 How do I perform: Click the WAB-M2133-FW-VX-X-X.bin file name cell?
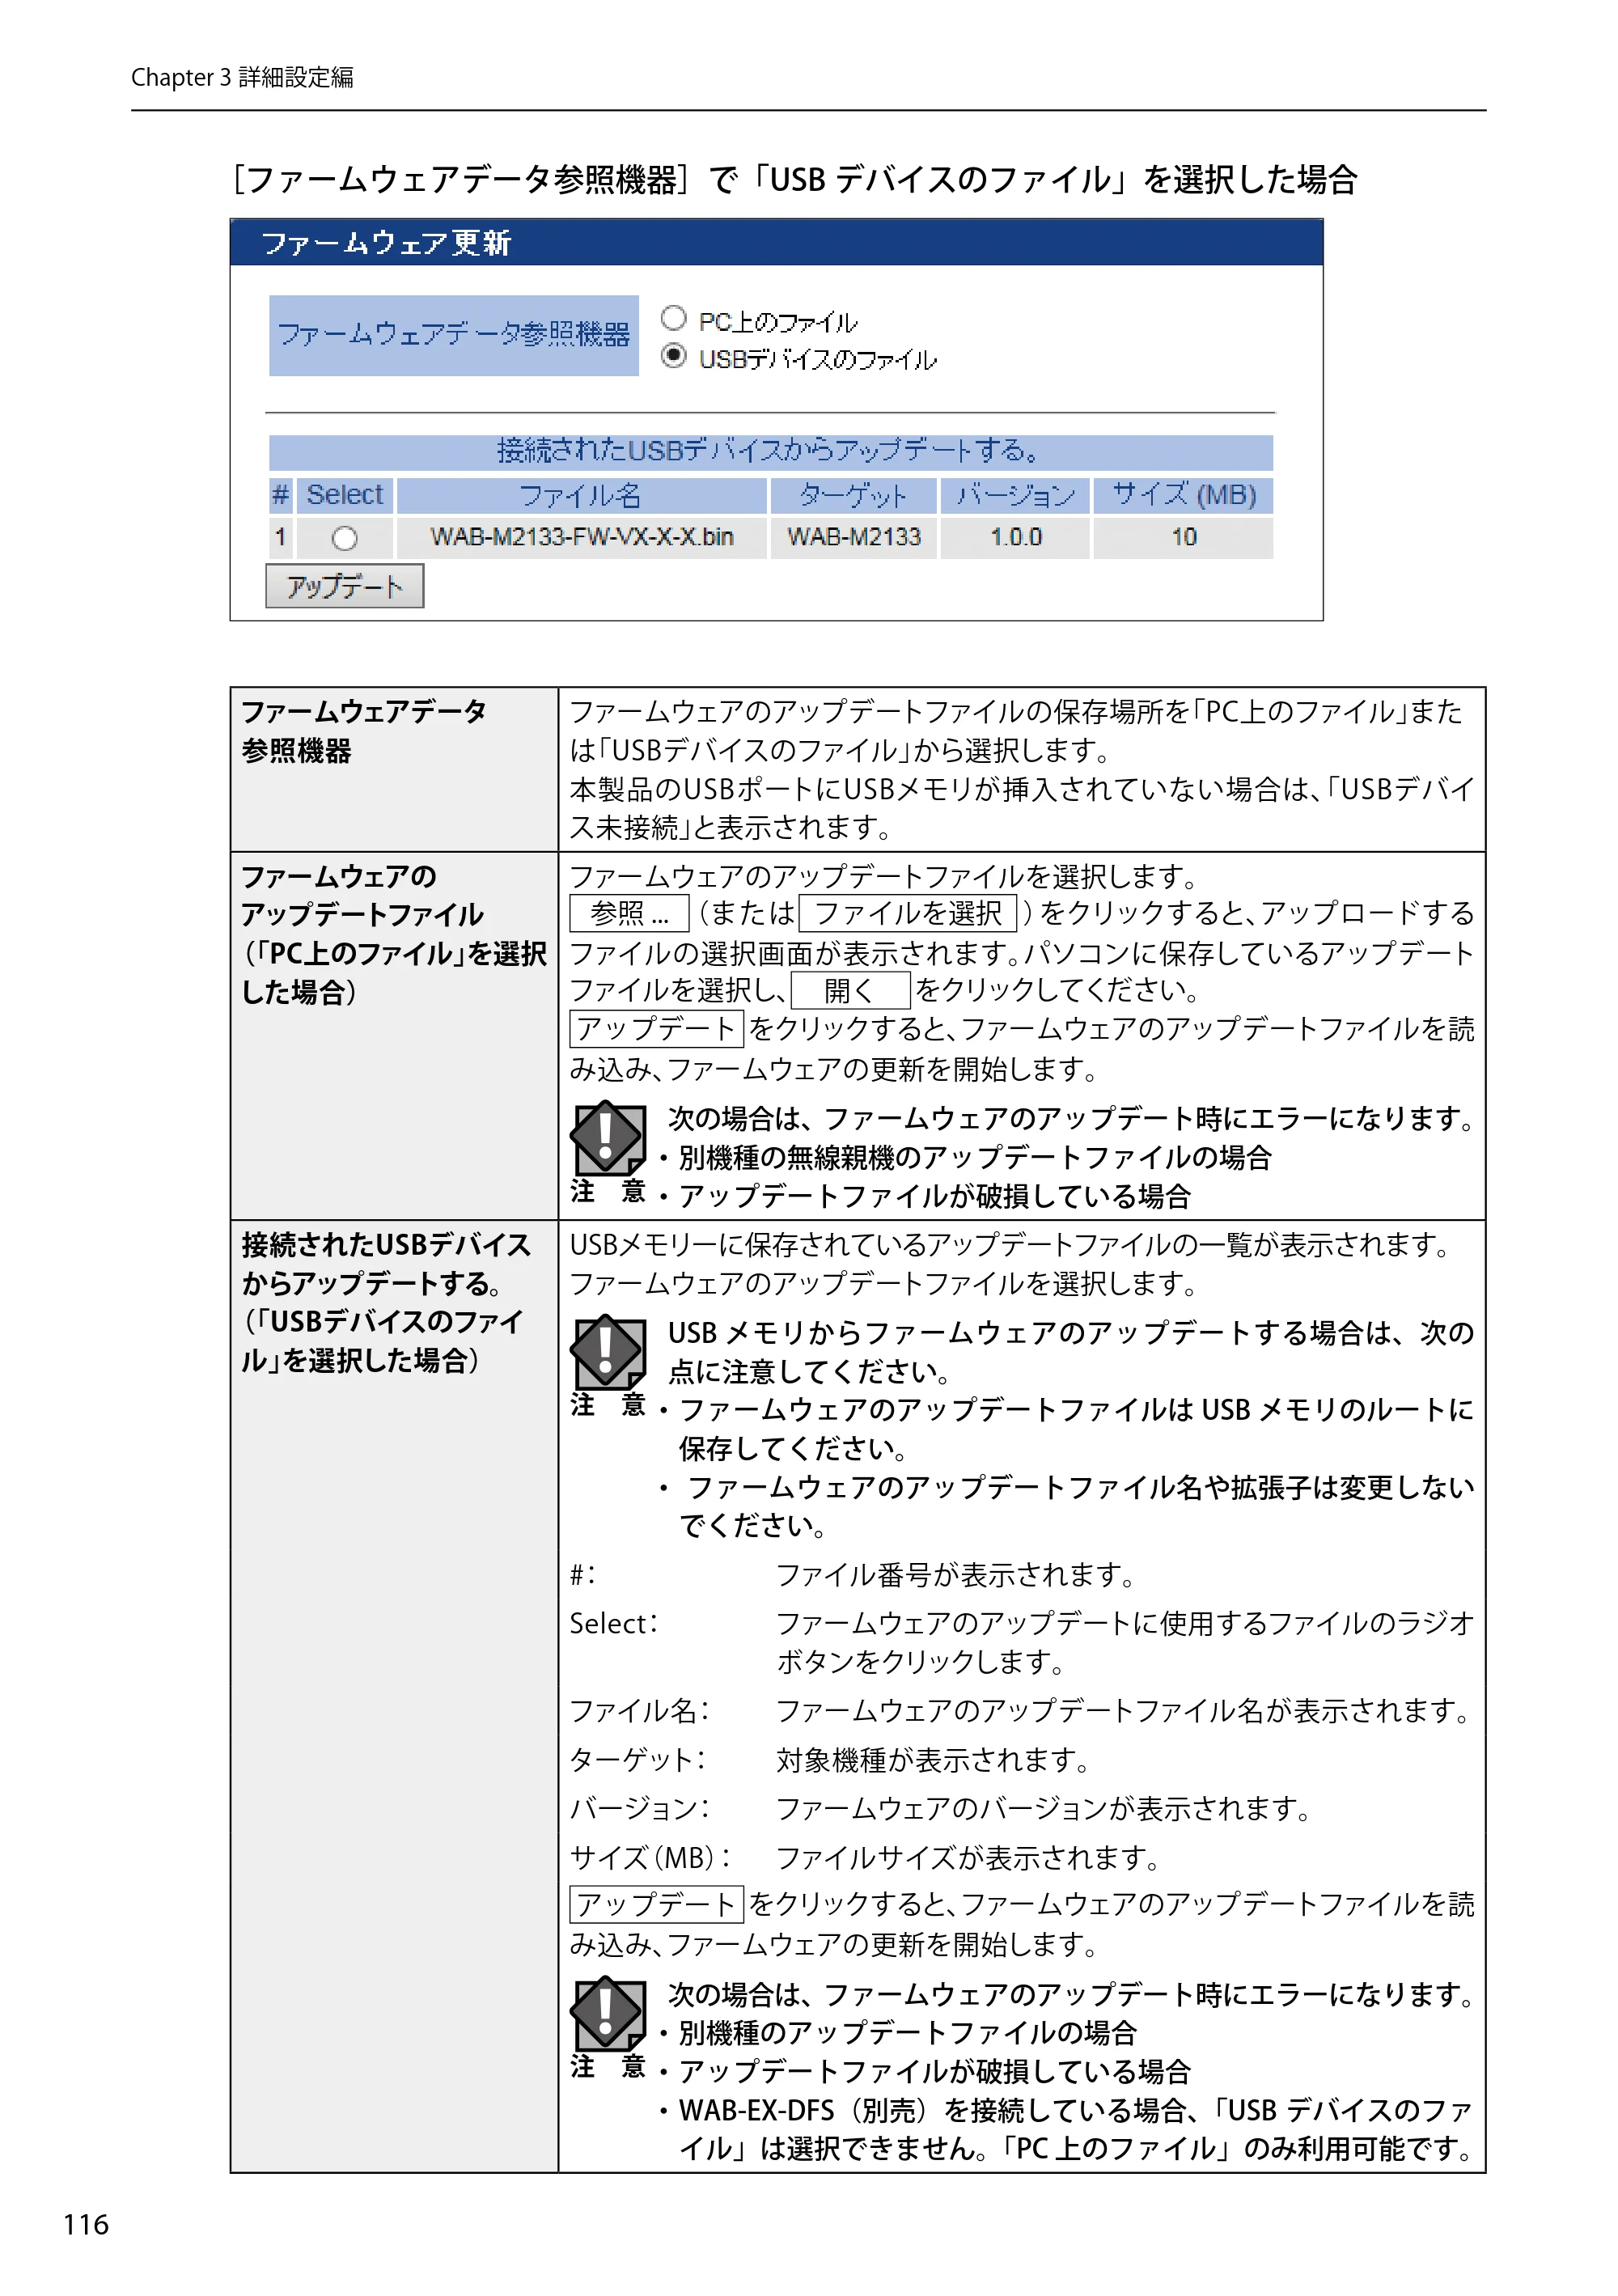coord(582,537)
